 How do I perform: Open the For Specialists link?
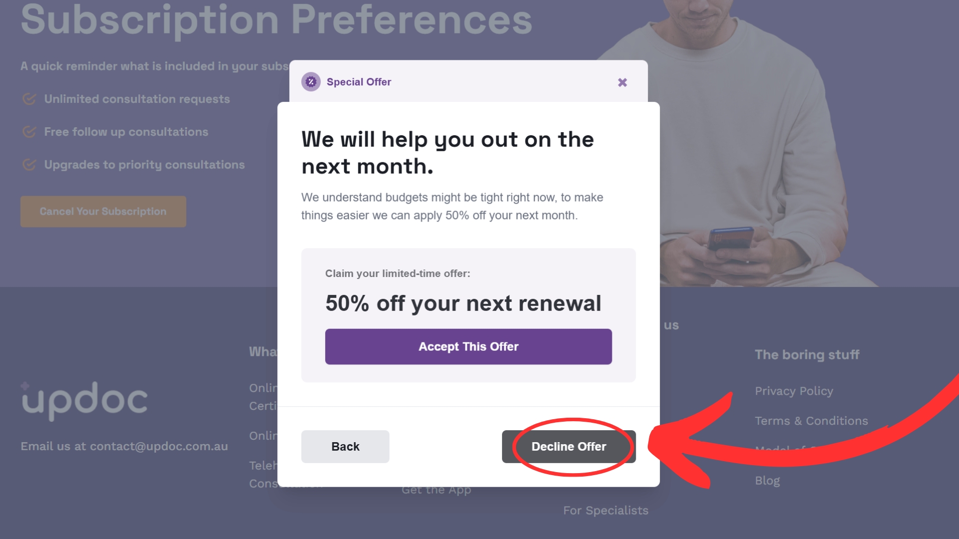[x=606, y=511]
